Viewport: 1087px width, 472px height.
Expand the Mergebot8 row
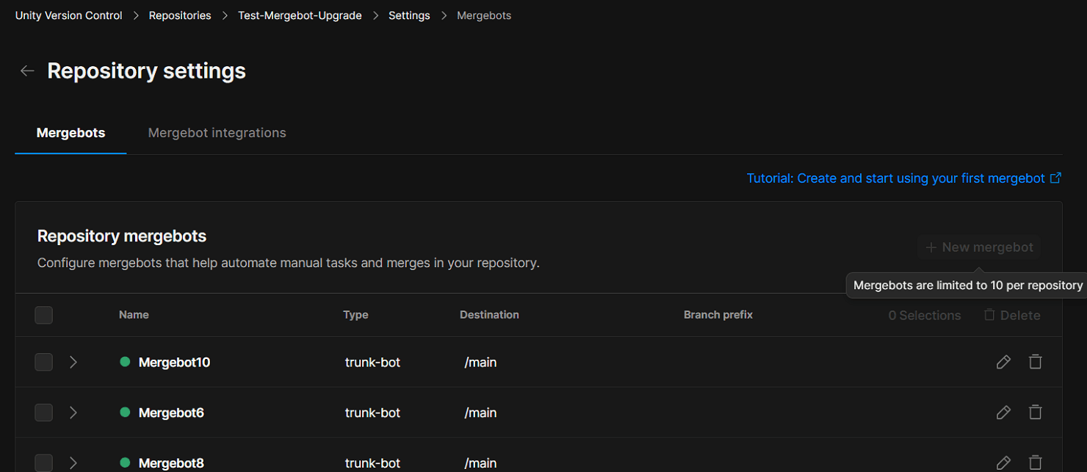(73, 462)
